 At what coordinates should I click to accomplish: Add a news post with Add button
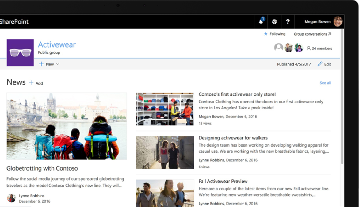tap(36, 83)
